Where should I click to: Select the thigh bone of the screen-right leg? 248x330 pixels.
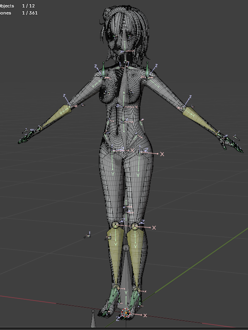pyautogui.click(x=138, y=187)
